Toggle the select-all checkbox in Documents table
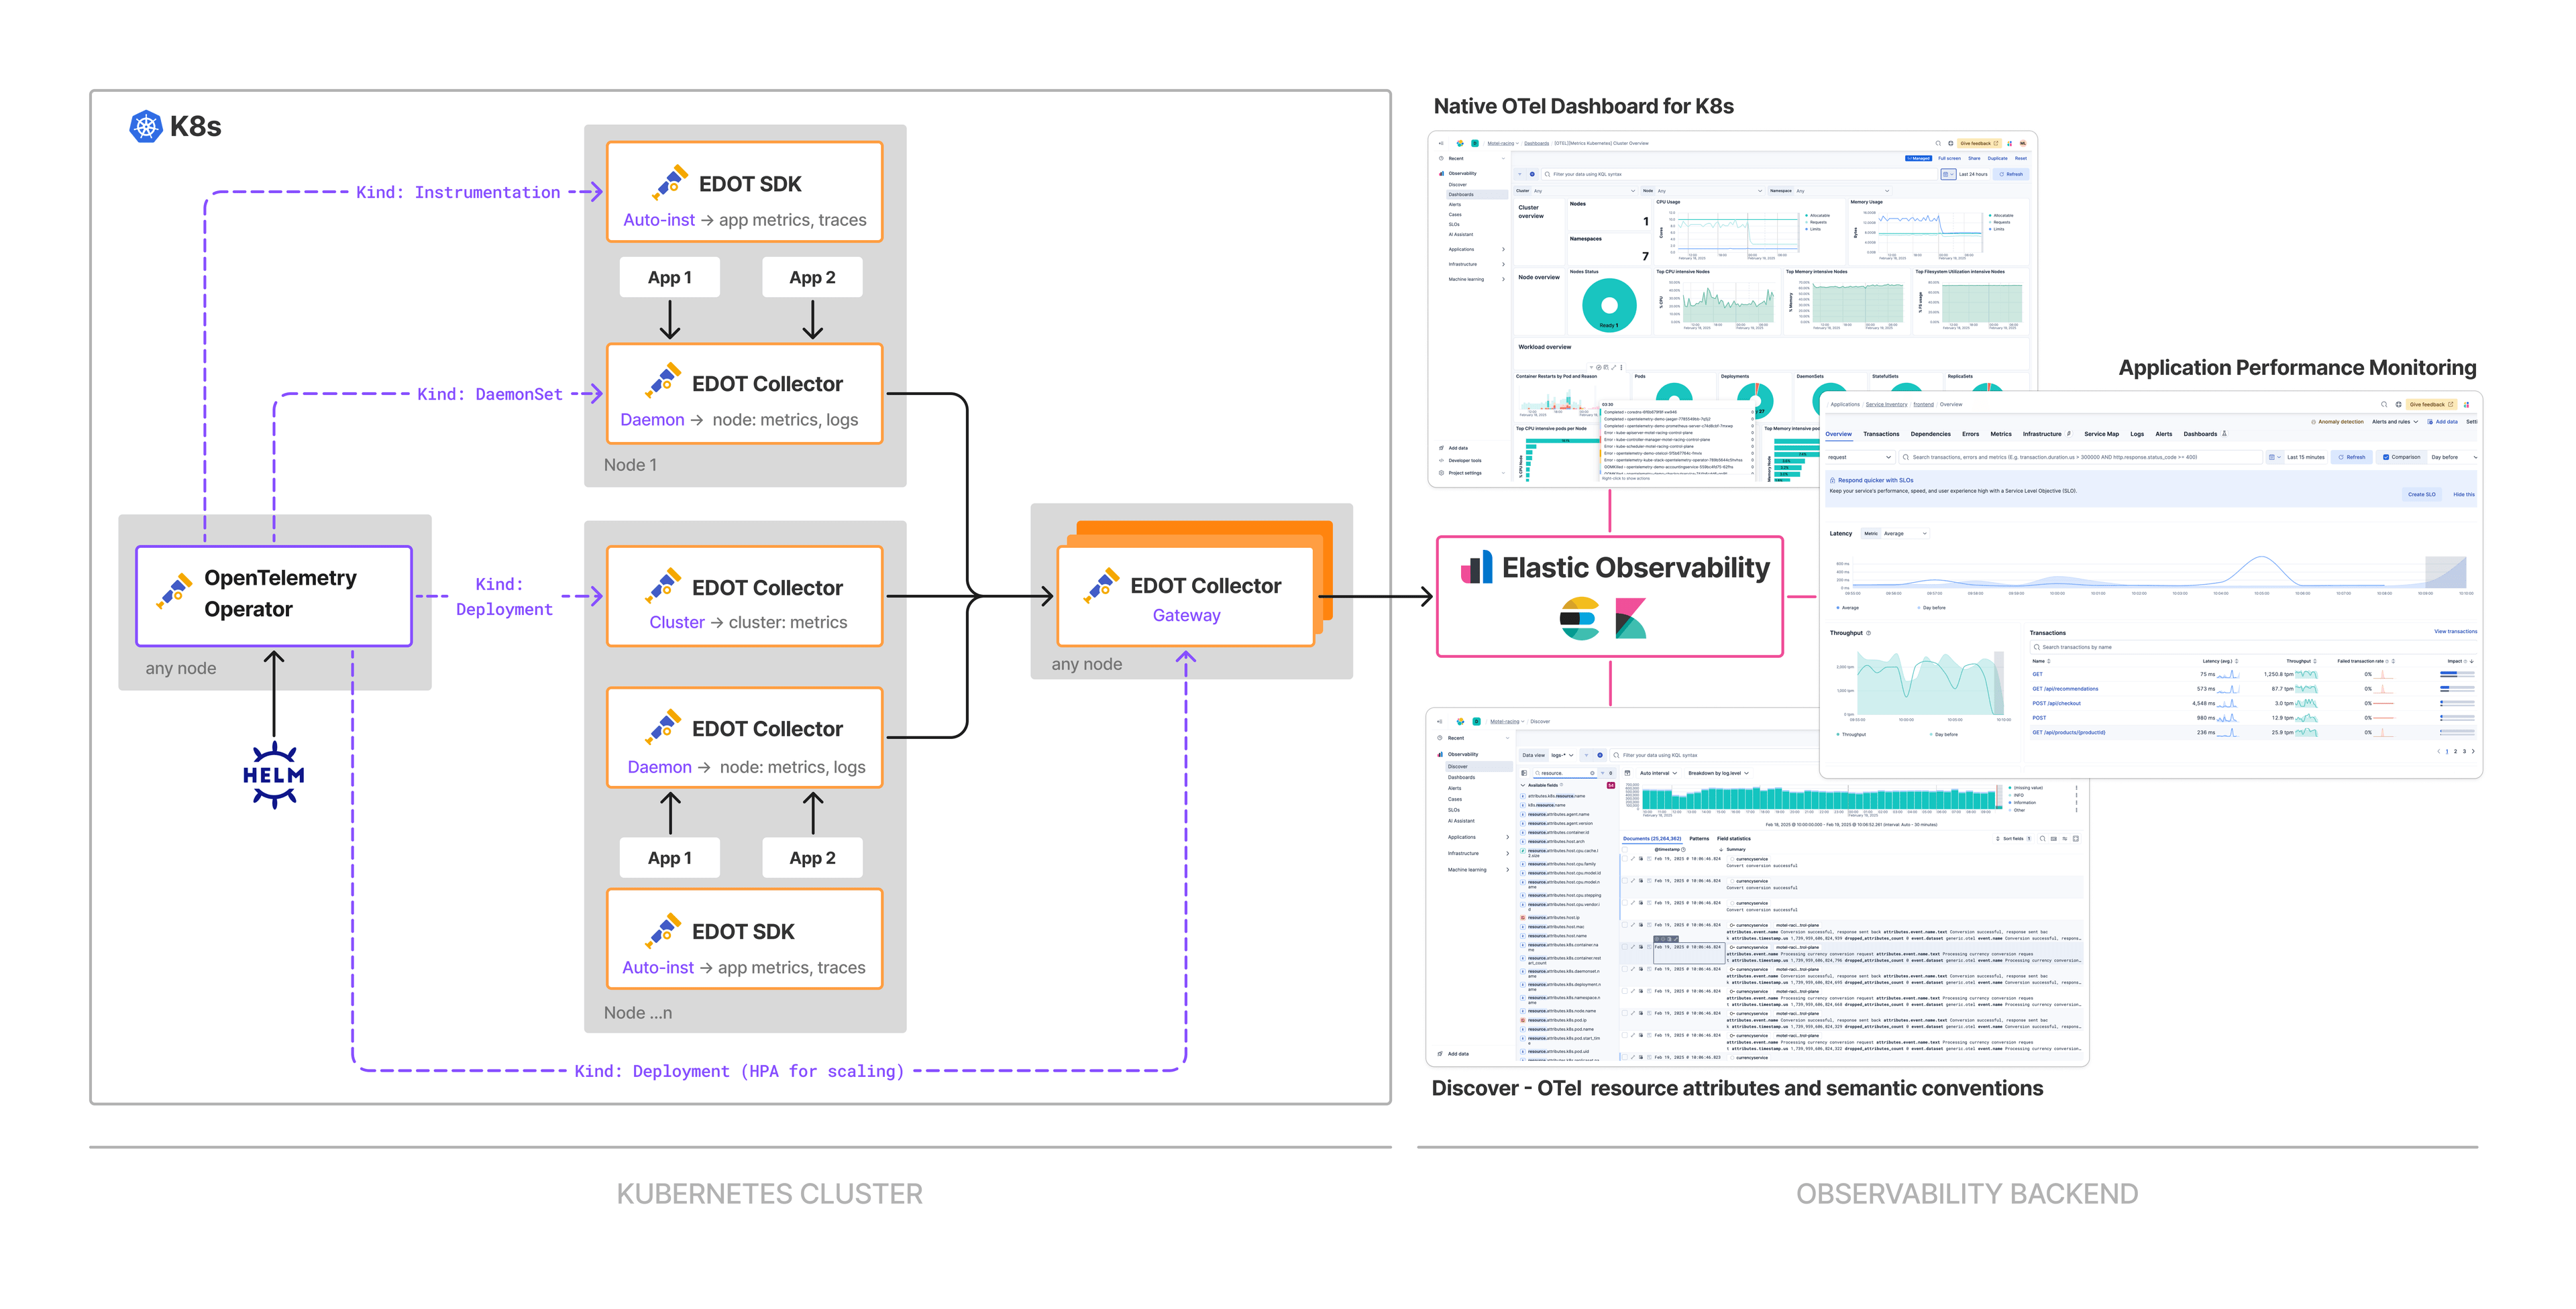Screen dimensions: 2576x1309 1626,850
